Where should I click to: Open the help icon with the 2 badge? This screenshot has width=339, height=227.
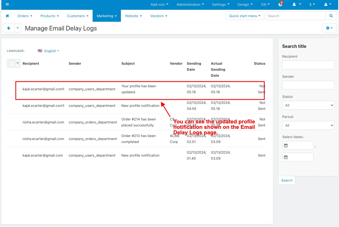[281, 4]
